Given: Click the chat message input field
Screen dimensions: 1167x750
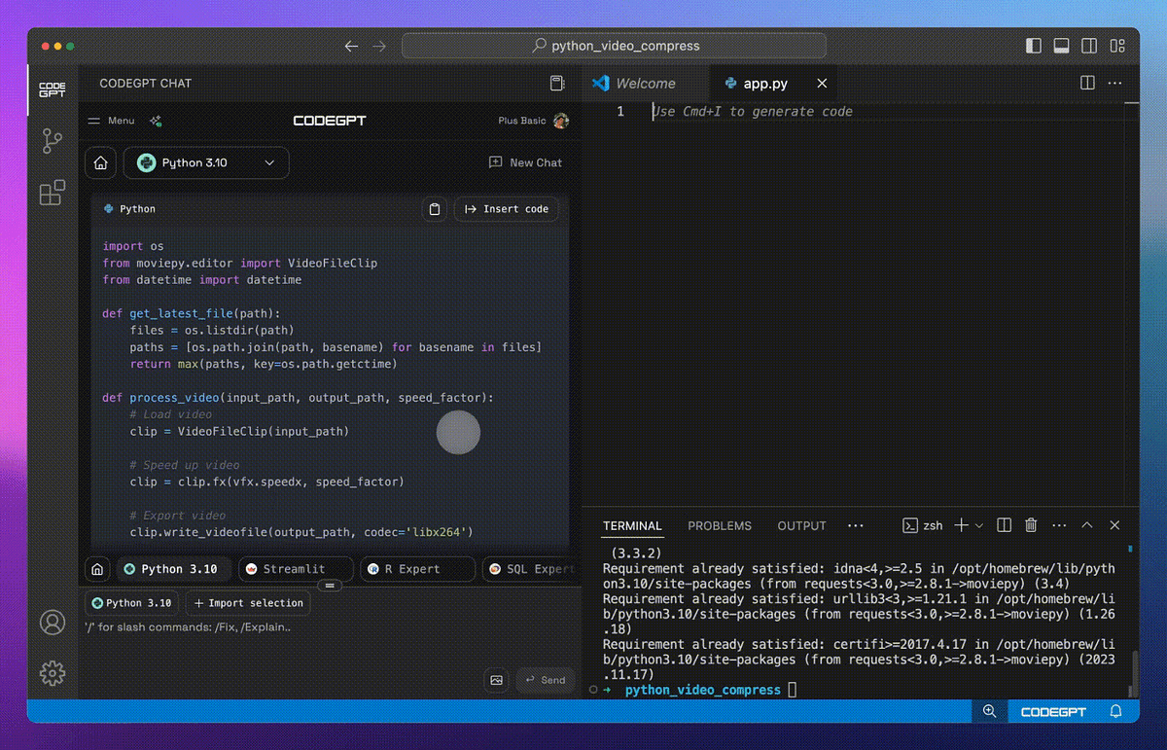Looking at the screenshot, I should [327, 644].
